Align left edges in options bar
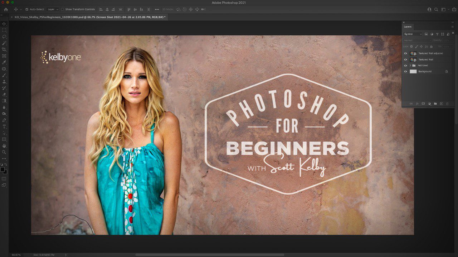Screen dimensions: 458x257 (101, 9)
